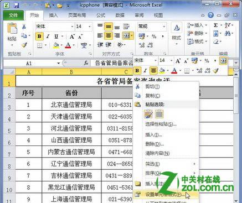Decrease font size with ribbon Shrink Font icon
This screenshot has width=242, height=203.
[80, 37]
